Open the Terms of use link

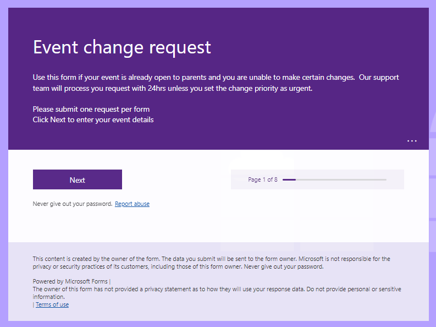click(52, 304)
